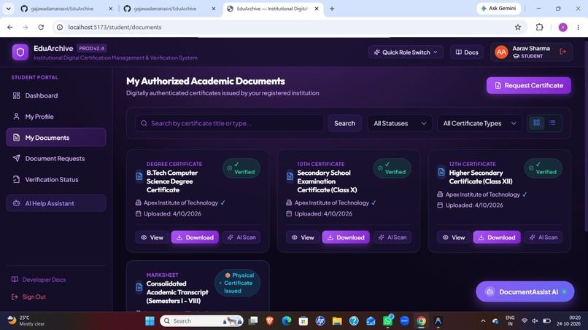This screenshot has height=330, width=588.
Task: Run AI Scan on Class XII certificate
Action: (x=543, y=237)
